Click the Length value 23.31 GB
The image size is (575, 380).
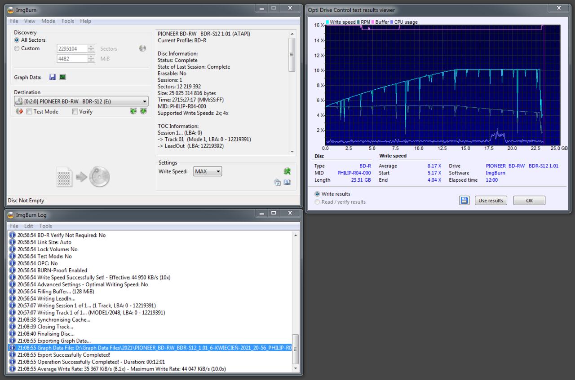point(361,180)
